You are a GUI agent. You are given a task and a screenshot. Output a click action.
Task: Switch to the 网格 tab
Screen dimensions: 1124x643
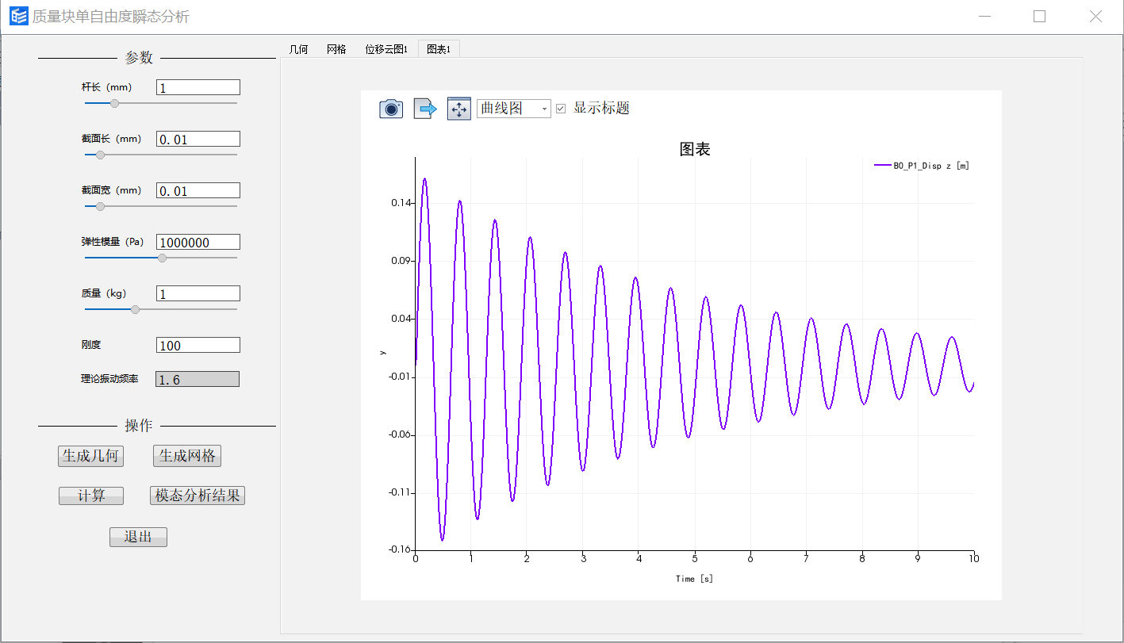click(336, 49)
